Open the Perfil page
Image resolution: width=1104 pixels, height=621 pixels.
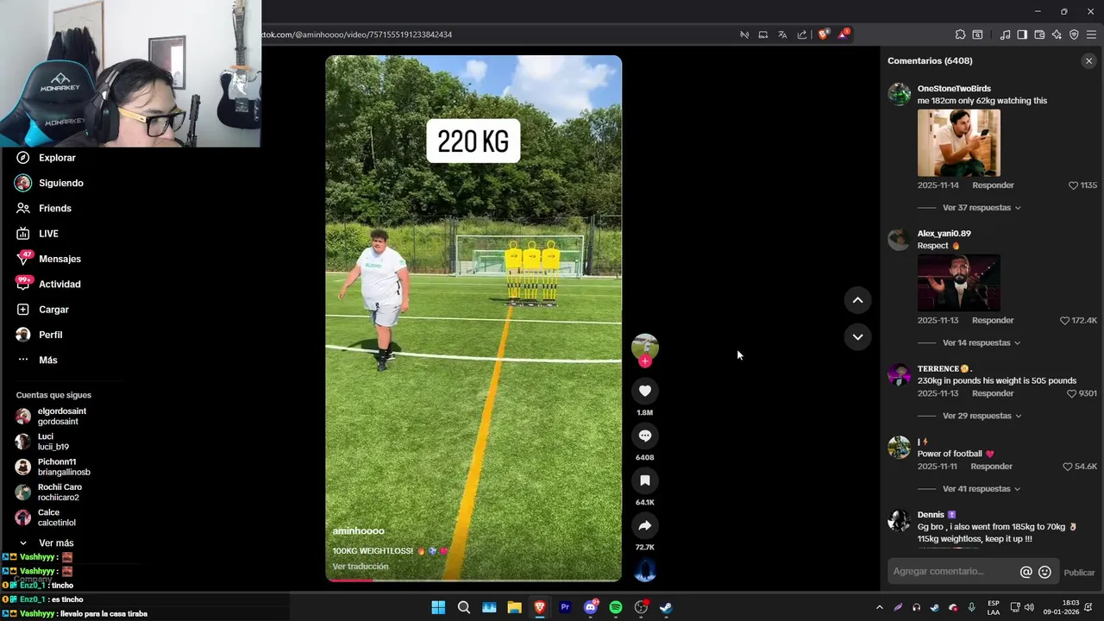tap(39, 335)
